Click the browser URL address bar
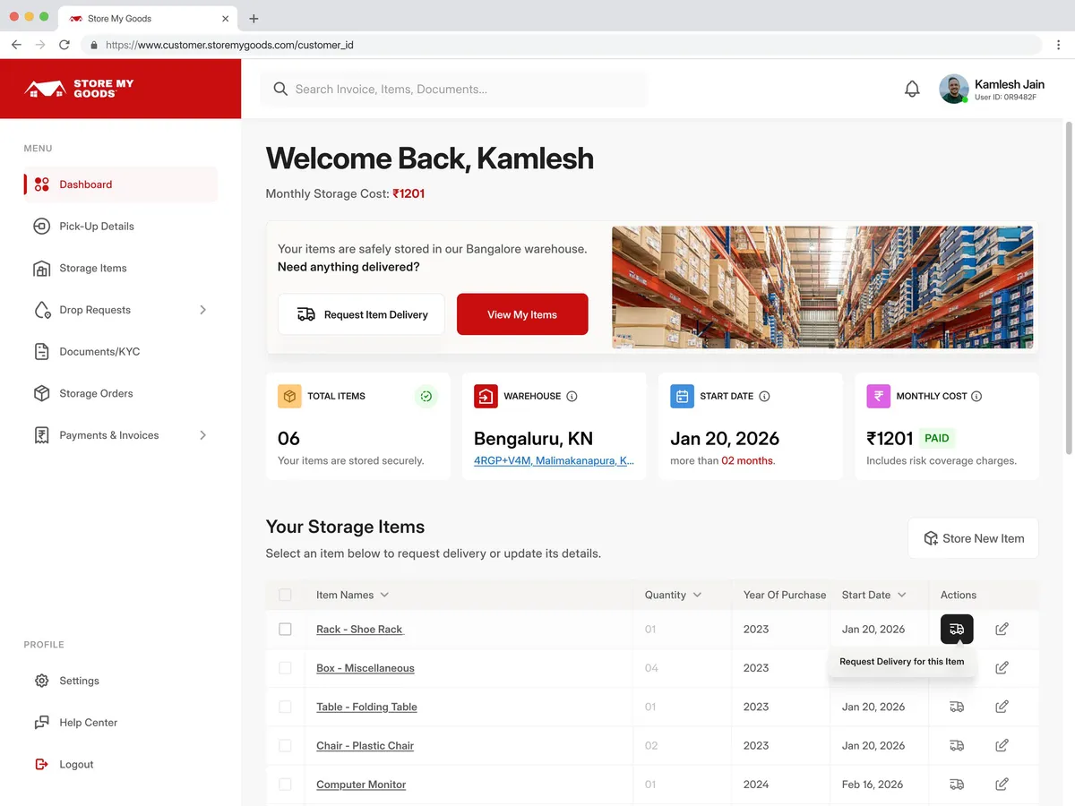Viewport: 1075px width, 806px height. pyautogui.click(x=562, y=44)
